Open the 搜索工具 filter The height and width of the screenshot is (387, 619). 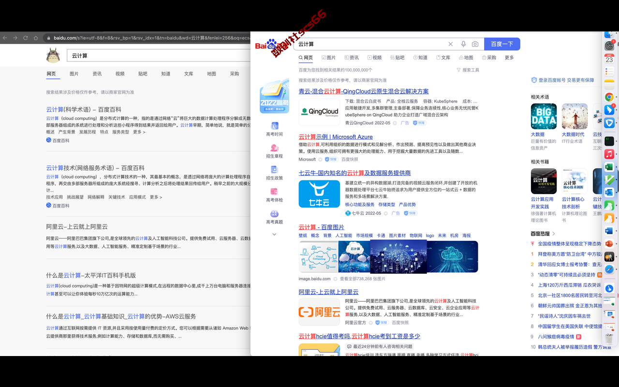pos(468,70)
